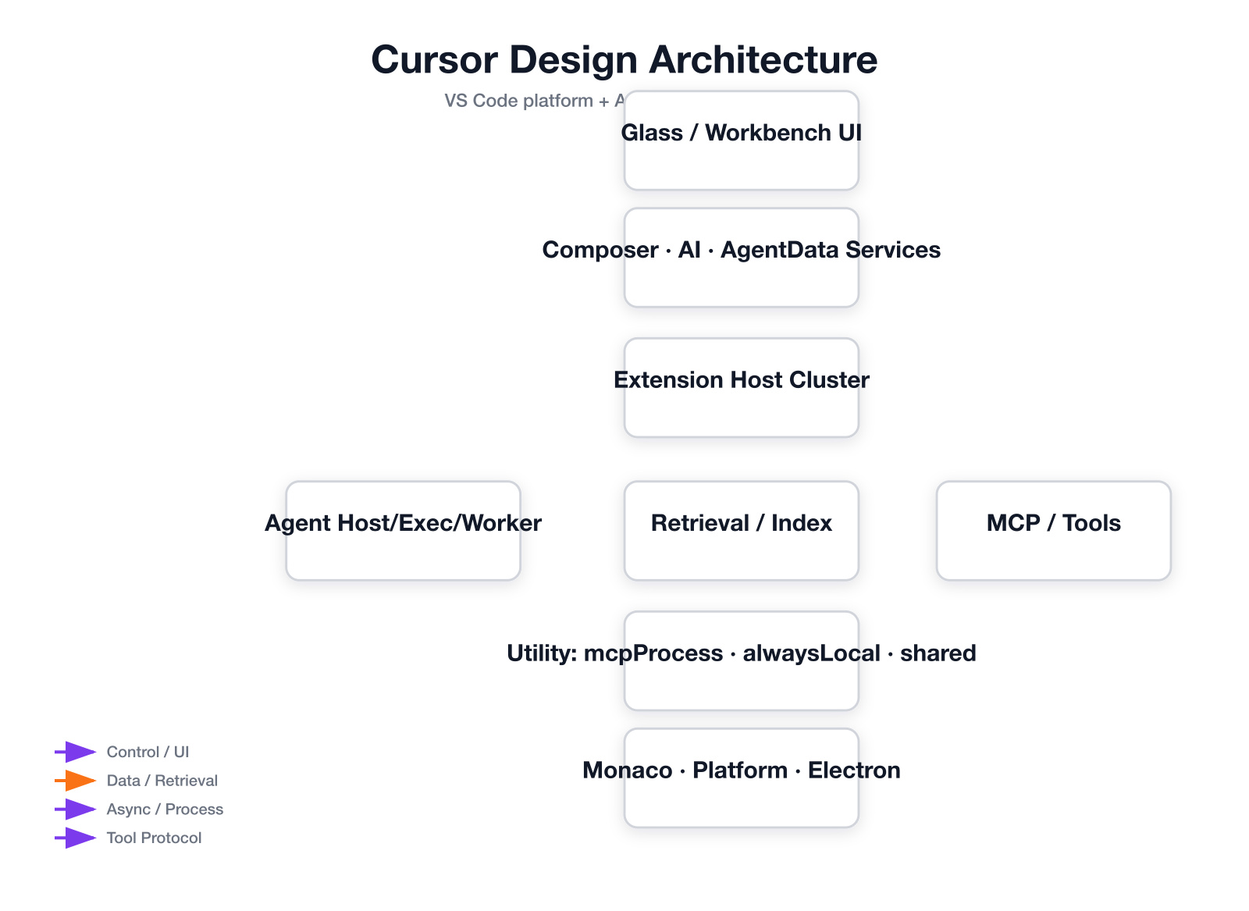Click the "Async / Process" legend label

pyautogui.click(x=165, y=810)
